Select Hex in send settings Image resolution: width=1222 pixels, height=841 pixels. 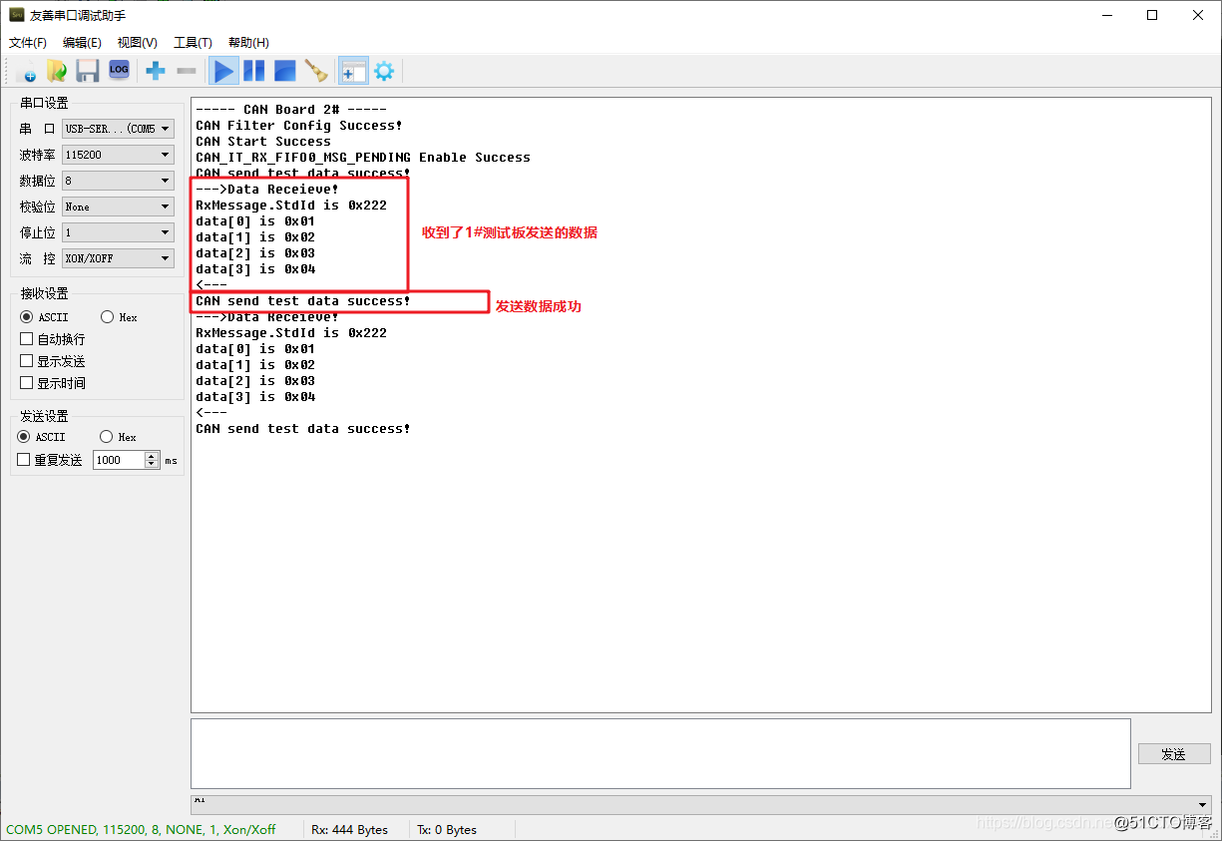click(x=118, y=437)
